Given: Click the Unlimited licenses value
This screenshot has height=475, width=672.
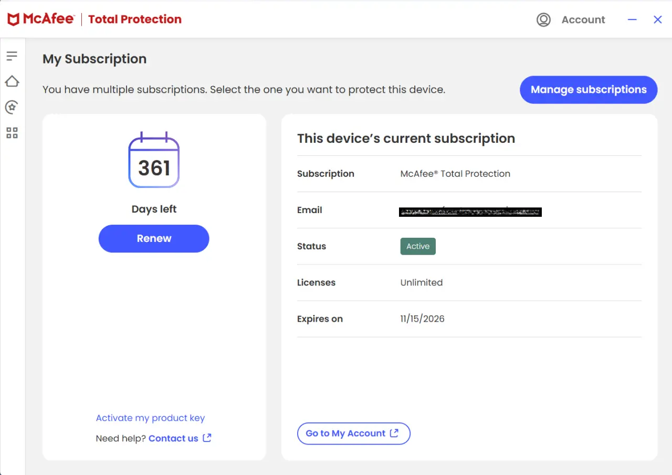Looking at the screenshot, I should point(422,282).
